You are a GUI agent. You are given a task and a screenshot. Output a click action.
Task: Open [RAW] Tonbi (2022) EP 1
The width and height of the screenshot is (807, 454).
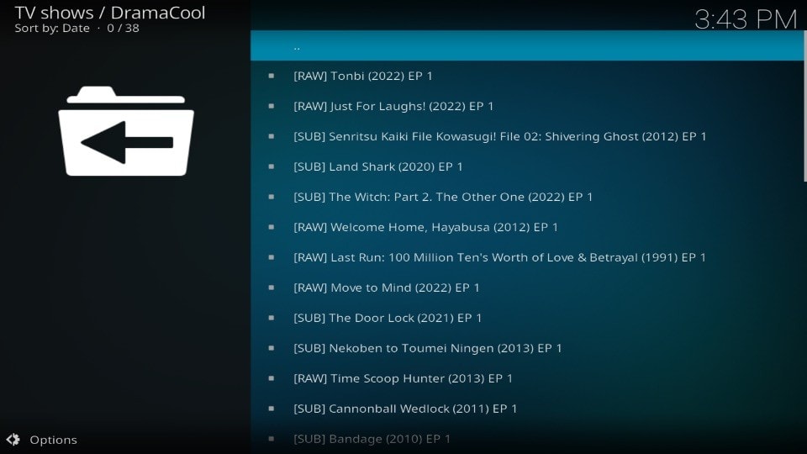click(526, 76)
